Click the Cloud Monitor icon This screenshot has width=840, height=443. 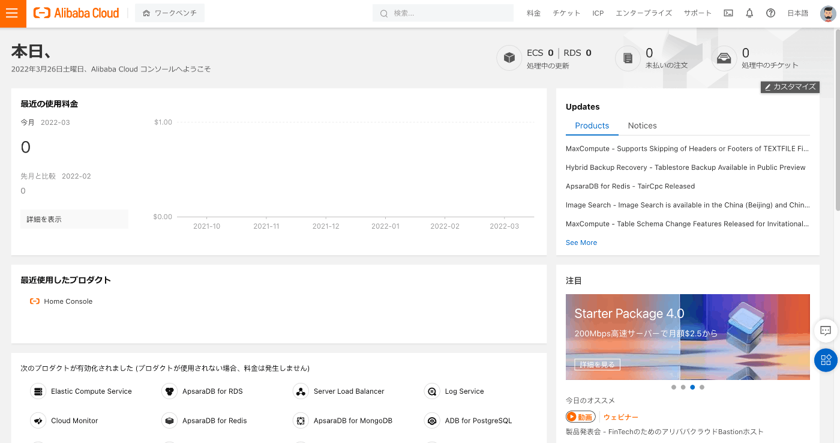(38, 421)
